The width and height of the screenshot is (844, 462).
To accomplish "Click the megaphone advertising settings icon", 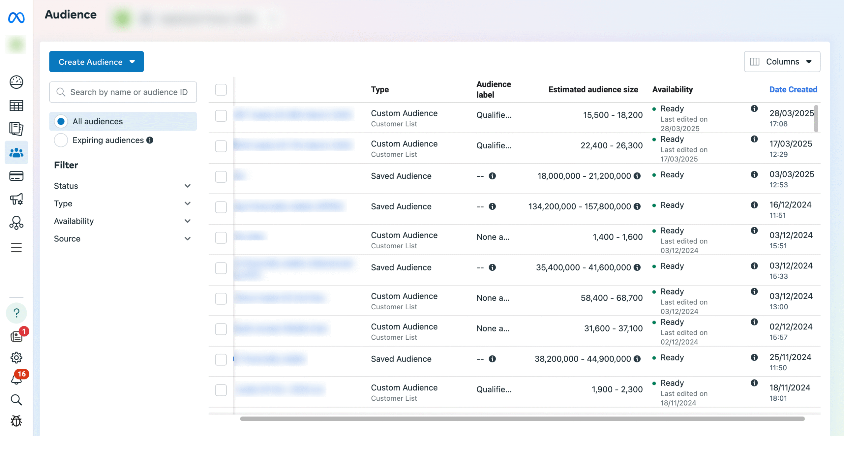I will pos(16,199).
